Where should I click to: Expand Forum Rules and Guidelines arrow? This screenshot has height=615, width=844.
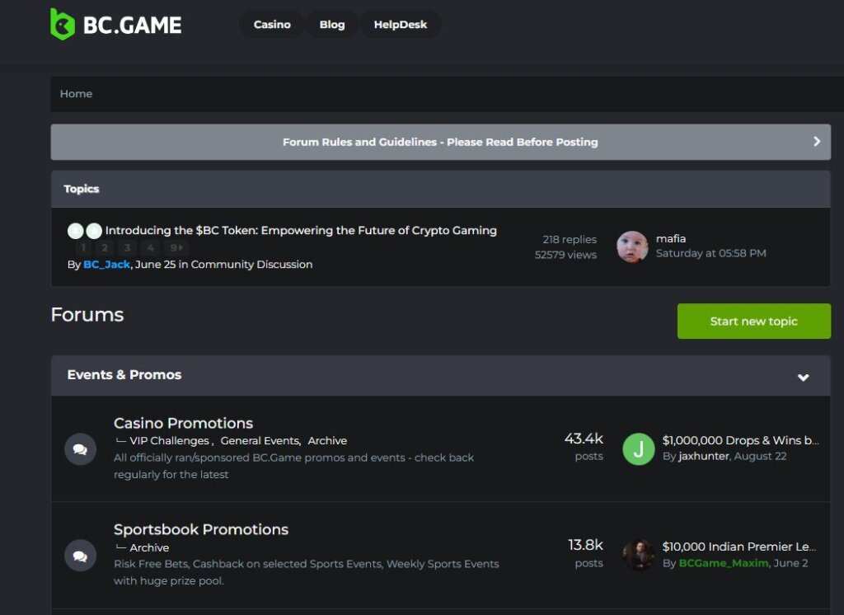pos(816,142)
